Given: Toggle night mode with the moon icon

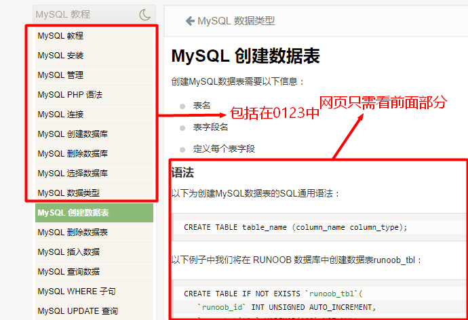Looking at the screenshot, I should click(x=145, y=15).
